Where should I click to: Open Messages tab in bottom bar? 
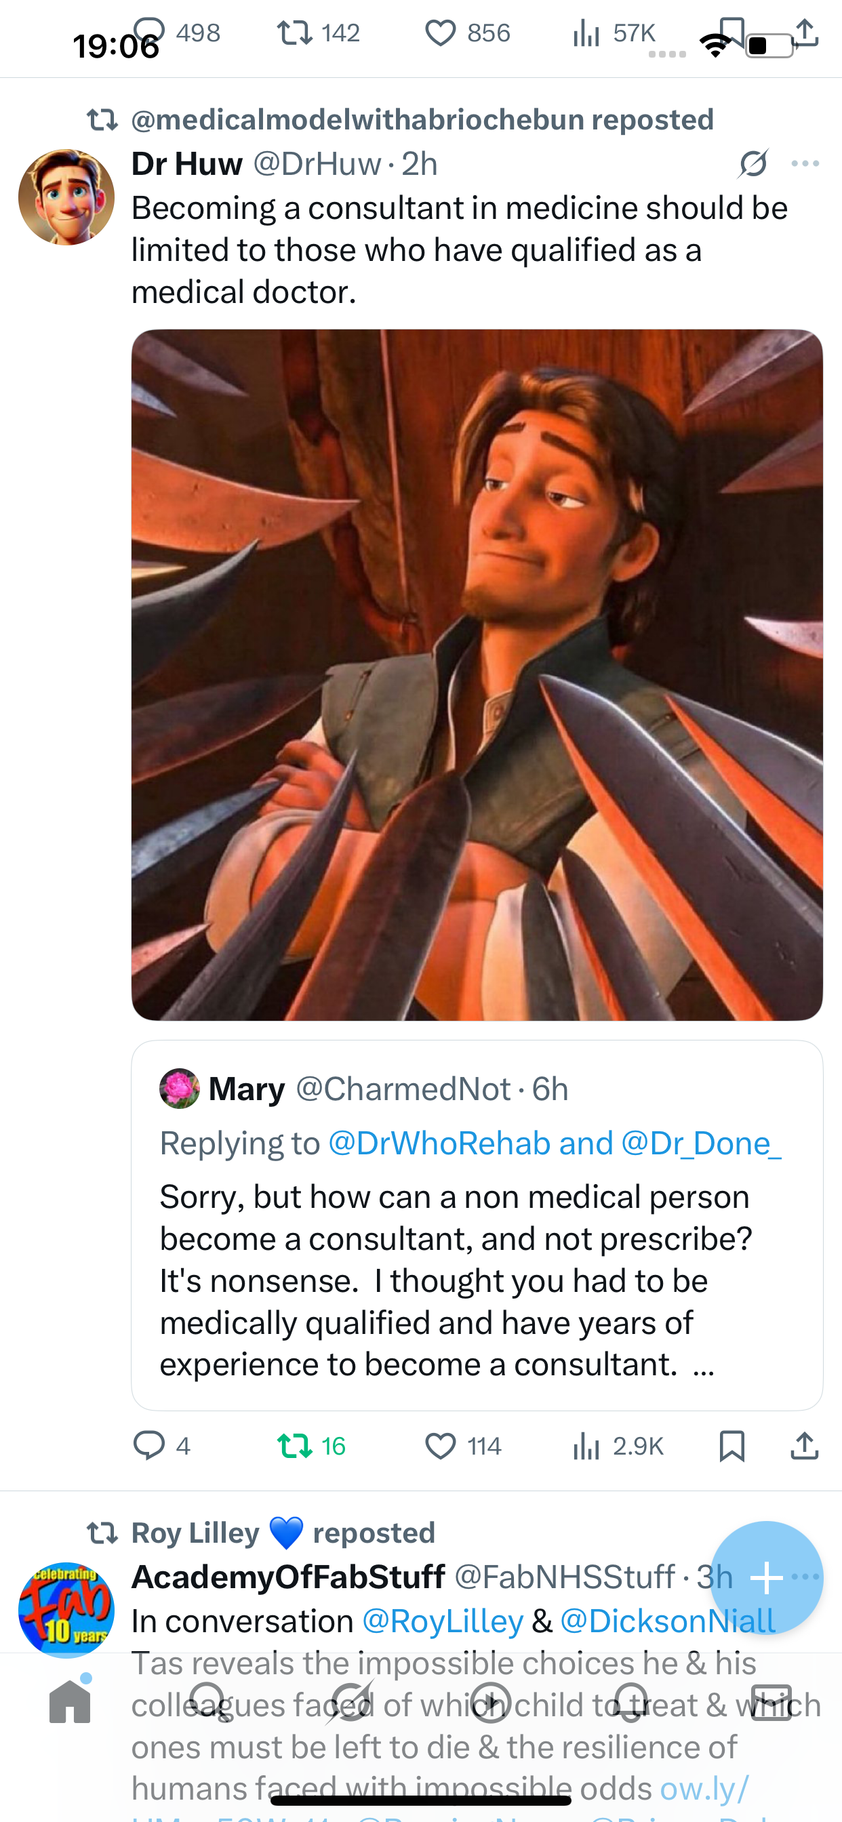pyautogui.click(x=771, y=1702)
